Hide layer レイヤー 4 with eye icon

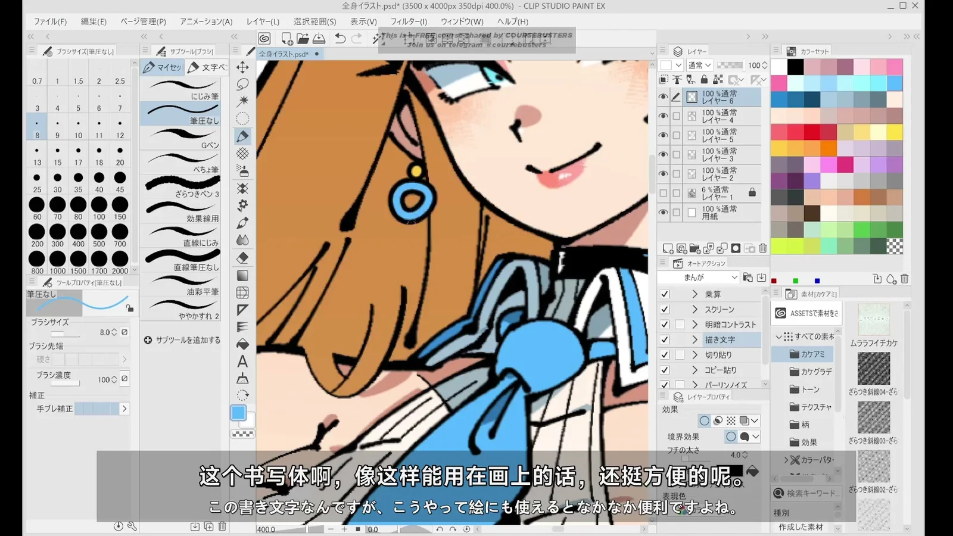coord(663,116)
